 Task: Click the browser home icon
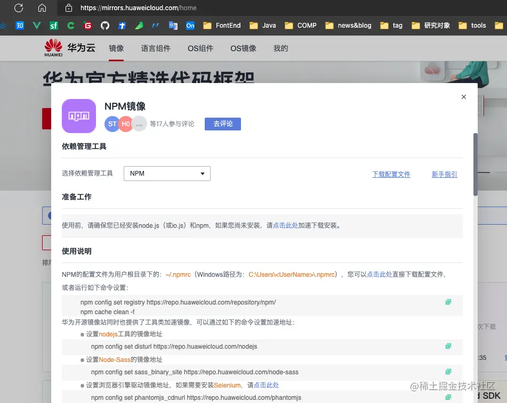pyautogui.click(x=42, y=8)
